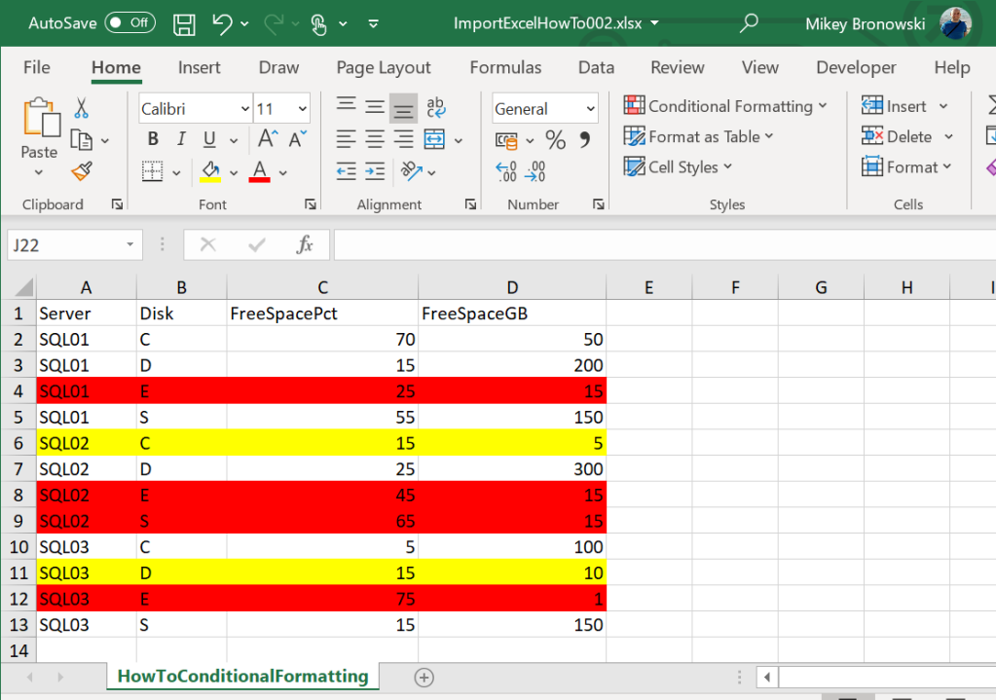Image resolution: width=996 pixels, height=700 pixels.
Task: Expand the Number Format dropdown
Action: pyautogui.click(x=589, y=108)
